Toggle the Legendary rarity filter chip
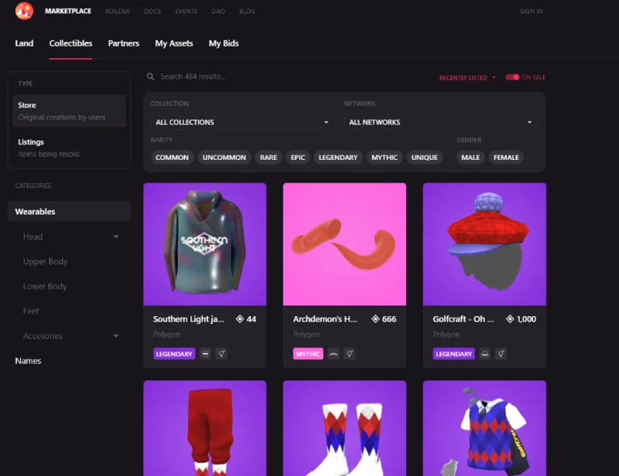The width and height of the screenshot is (619, 476). click(338, 158)
